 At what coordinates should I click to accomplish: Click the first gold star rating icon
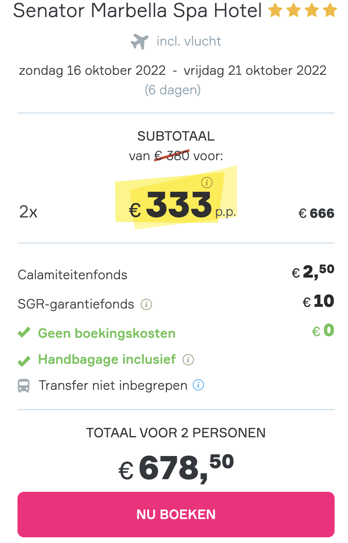[x=275, y=11]
